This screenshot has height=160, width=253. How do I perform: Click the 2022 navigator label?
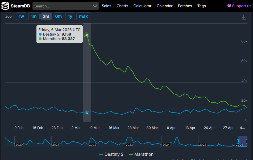tap(93, 145)
